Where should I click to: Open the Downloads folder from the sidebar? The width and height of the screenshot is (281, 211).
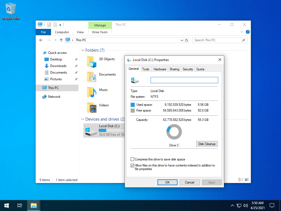tap(58, 66)
